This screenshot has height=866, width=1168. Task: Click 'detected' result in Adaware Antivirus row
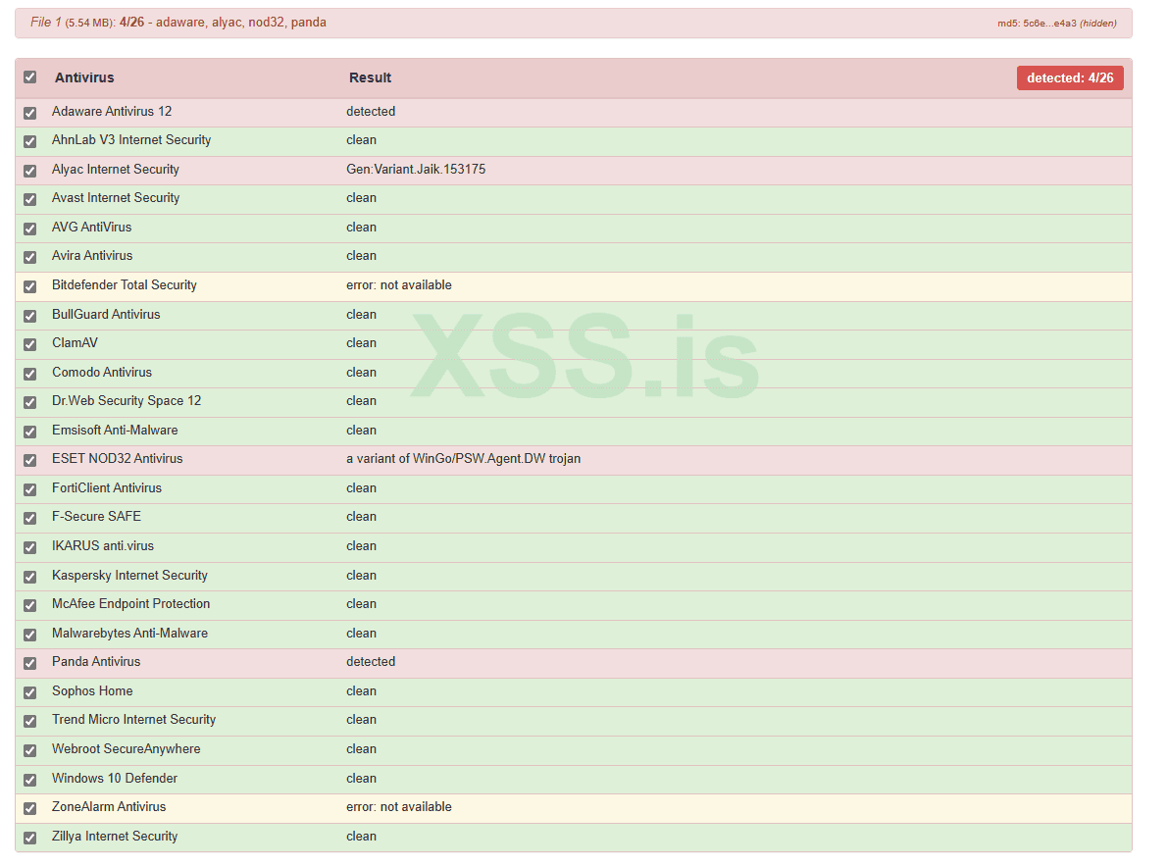tap(371, 111)
